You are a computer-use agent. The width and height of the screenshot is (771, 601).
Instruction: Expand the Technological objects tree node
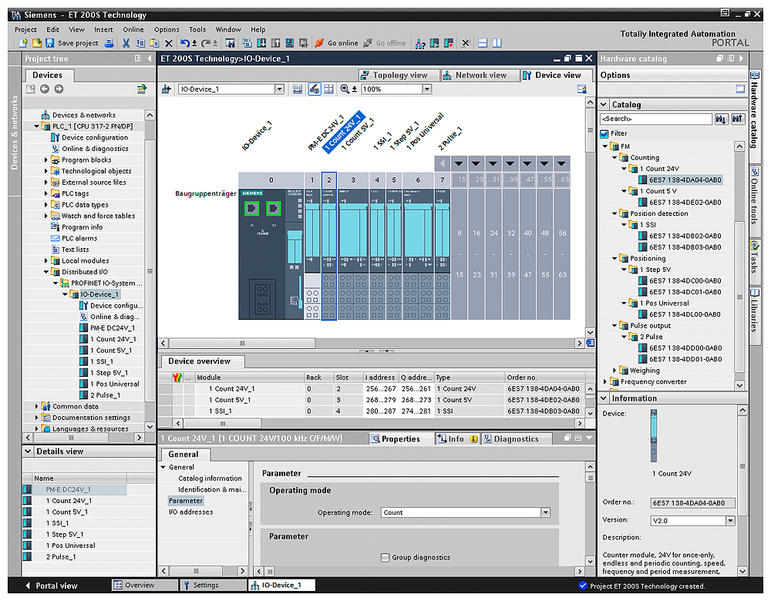pyautogui.click(x=46, y=171)
